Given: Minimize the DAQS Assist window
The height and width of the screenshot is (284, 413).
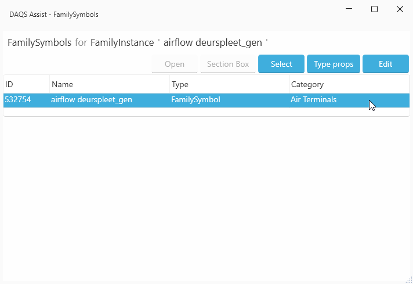Looking at the screenshot, I should click(x=349, y=9).
